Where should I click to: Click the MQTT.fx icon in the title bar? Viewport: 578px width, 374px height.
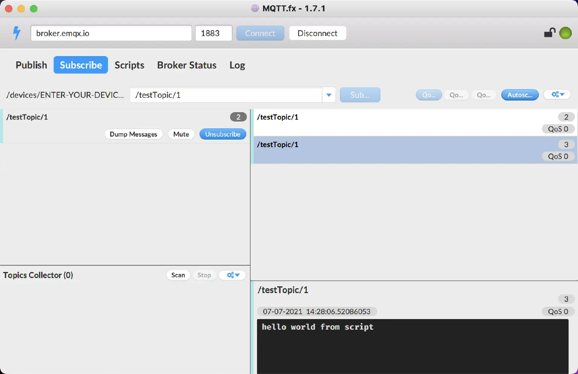(254, 8)
